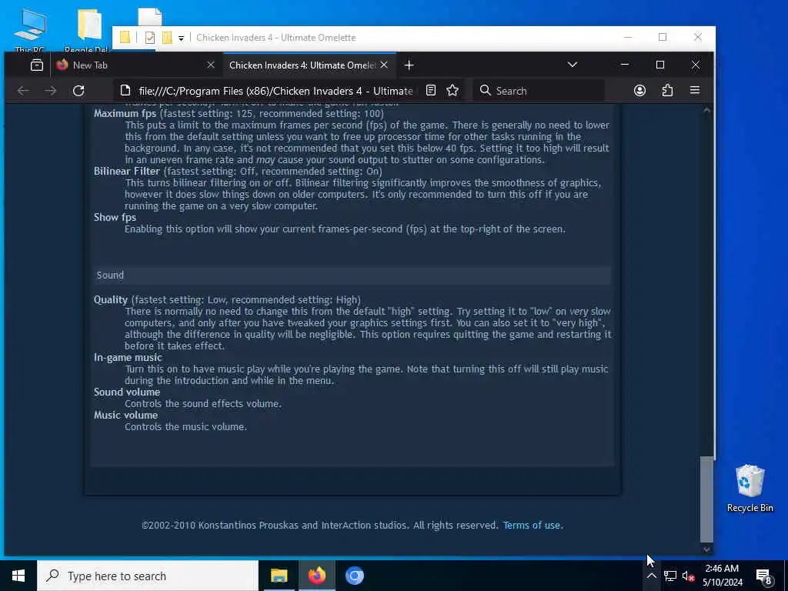This screenshot has width=788, height=591.
Task: Click scrollbar up arrow at page top
Action: [706, 109]
